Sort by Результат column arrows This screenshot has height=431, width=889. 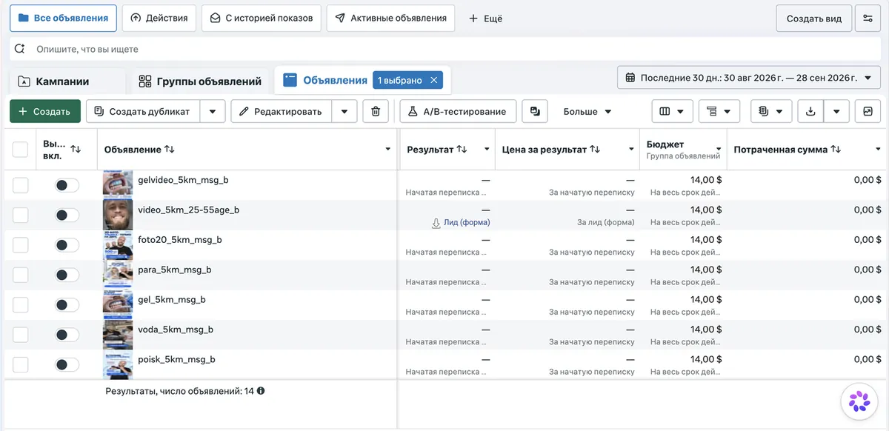(x=462, y=149)
